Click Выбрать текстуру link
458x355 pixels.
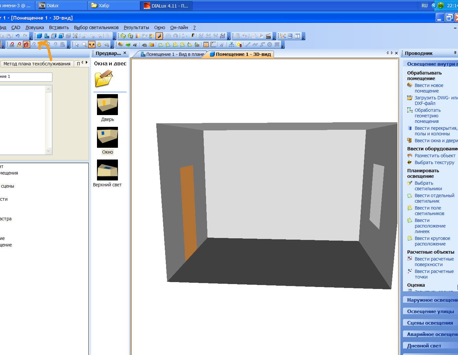click(x=434, y=162)
